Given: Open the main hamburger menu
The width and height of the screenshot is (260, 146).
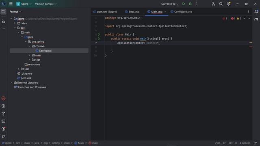Looking at the screenshot, I should coord(11,4).
